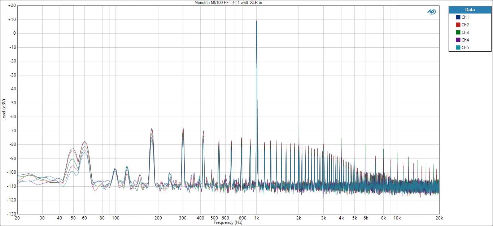Screen dimensions: 493x226
Task: Click the Level (dBV) axis label
Action: click(x=4, y=109)
